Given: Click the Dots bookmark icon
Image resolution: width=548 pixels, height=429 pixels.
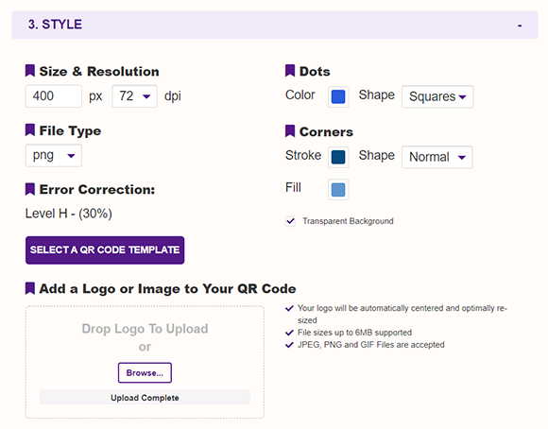Looking at the screenshot, I should [290, 71].
